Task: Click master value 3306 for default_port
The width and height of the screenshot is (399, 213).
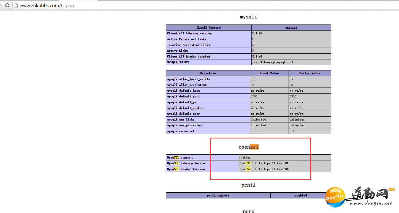Action: tap(293, 96)
